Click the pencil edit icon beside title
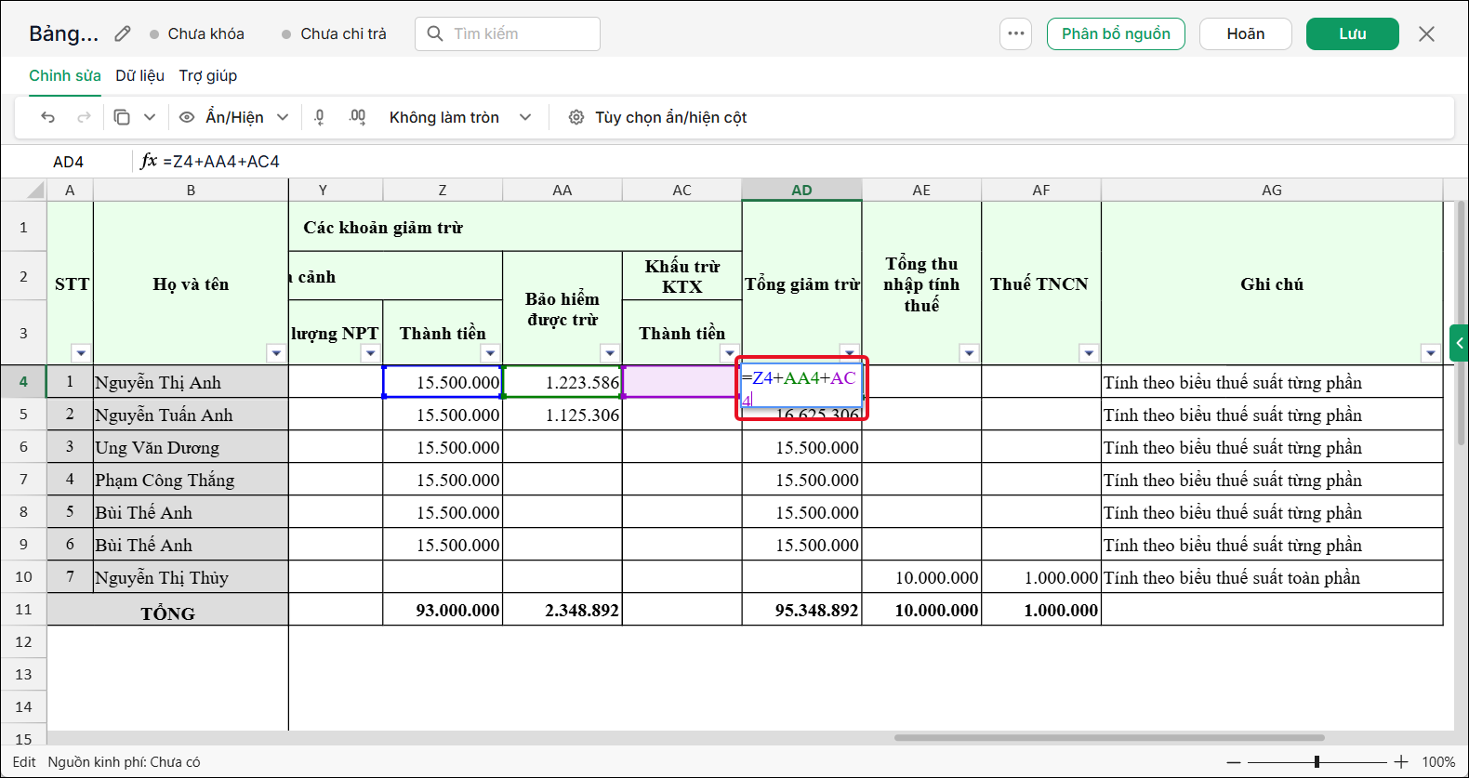This screenshot has height=778, width=1469. coord(123,33)
